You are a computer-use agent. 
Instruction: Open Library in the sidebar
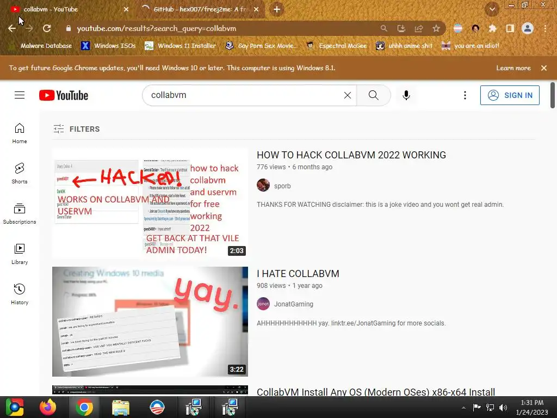20,254
